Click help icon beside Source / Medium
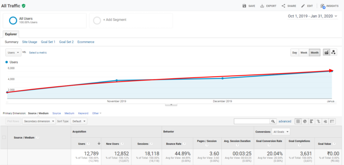This screenshot has height=165, width=344. point(38,138)
